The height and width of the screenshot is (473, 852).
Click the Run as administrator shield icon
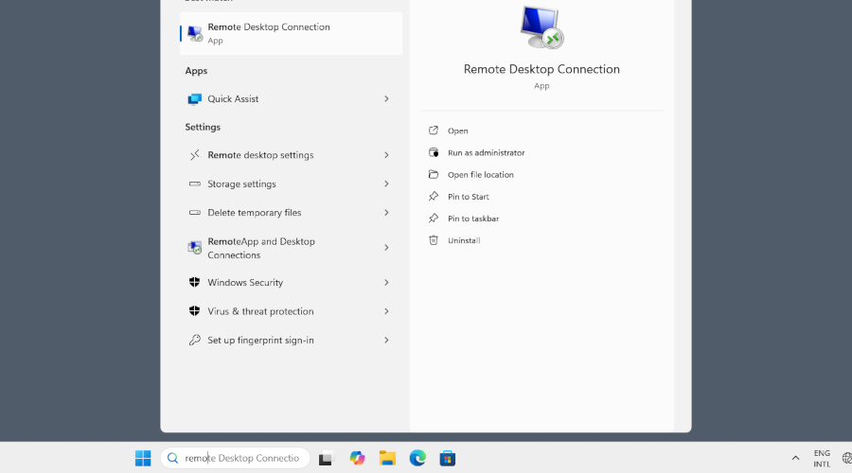click(433, 152)
